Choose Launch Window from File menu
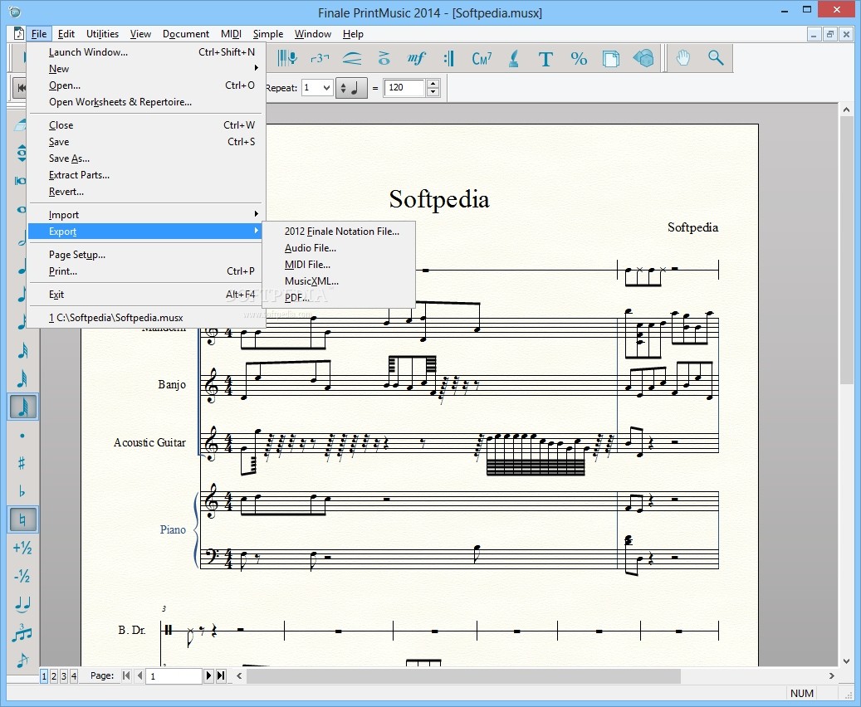Screen dimensions: 861x707 (147, 52)
